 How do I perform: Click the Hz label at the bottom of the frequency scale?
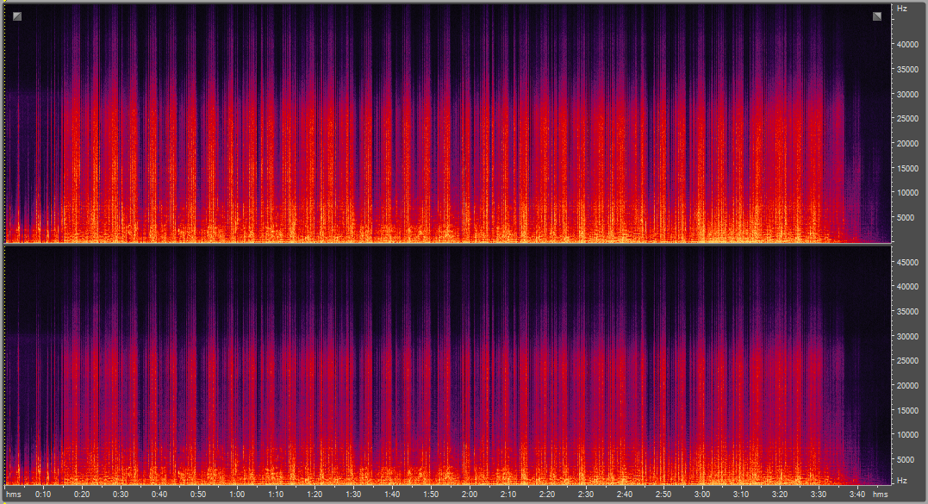(902, 481)
